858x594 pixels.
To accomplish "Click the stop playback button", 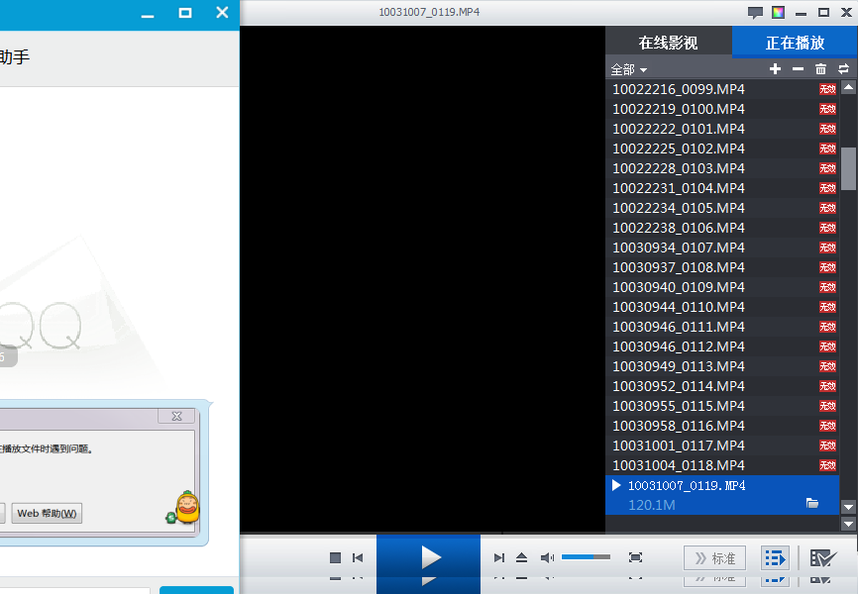I will pos(336,557).
